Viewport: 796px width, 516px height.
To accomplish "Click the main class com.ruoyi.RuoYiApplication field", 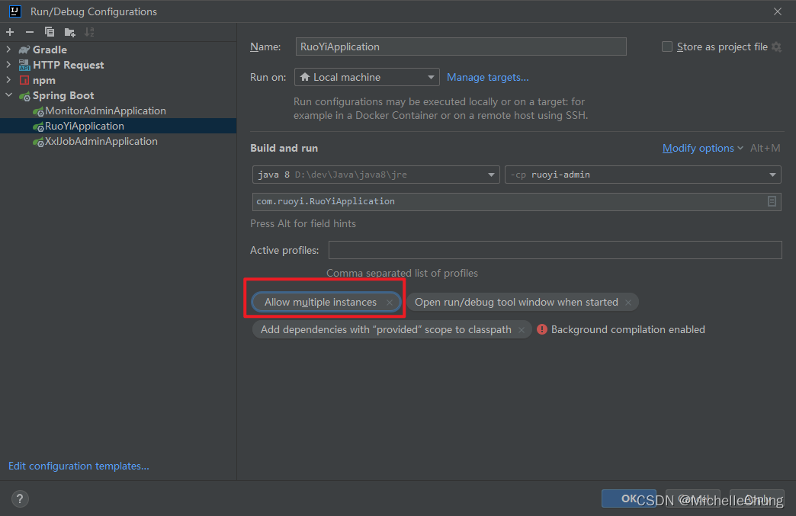I will click(x=516, y=201).
